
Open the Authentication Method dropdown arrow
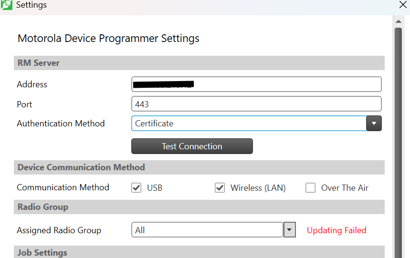[x=374, y=123]
